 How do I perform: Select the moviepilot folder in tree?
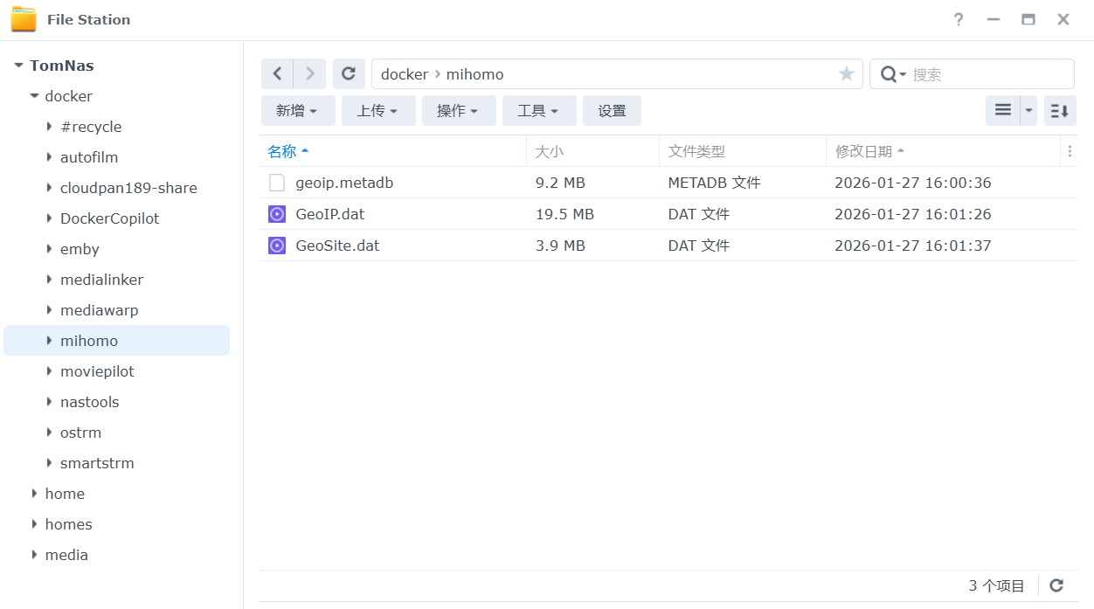(x=97, y=371)
